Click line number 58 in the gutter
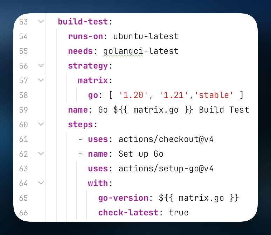Screen dimensions: 271x235 tap(23, 95)
